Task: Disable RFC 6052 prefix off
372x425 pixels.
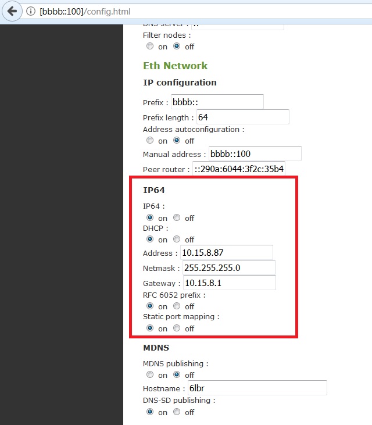Action: point(177,306)
